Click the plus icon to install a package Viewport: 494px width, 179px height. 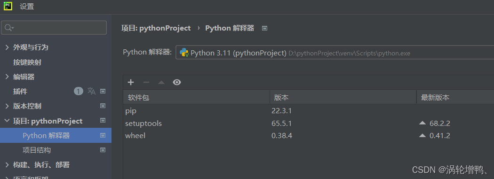click(x=131, y=82)
